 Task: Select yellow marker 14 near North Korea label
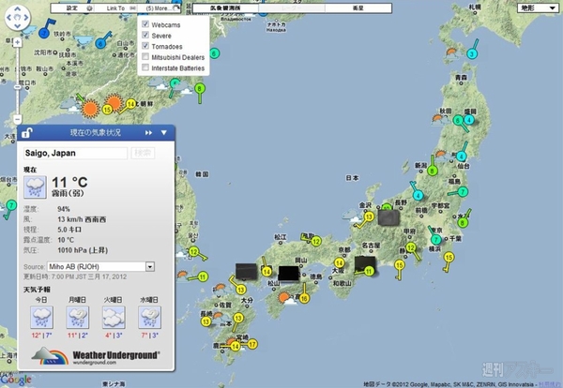(x=130, y=104)
